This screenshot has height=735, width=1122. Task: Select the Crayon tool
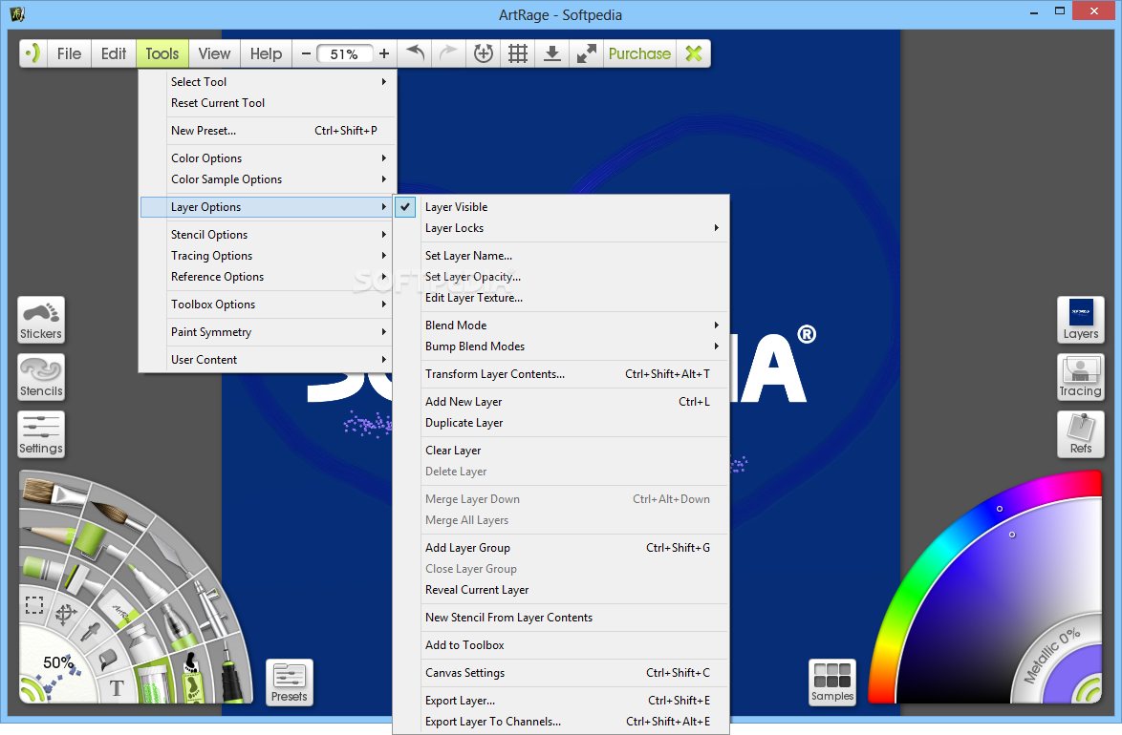[x=44, y=570]
